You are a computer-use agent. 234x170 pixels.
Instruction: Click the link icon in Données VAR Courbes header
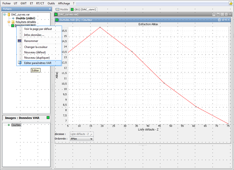coord(223,20)
